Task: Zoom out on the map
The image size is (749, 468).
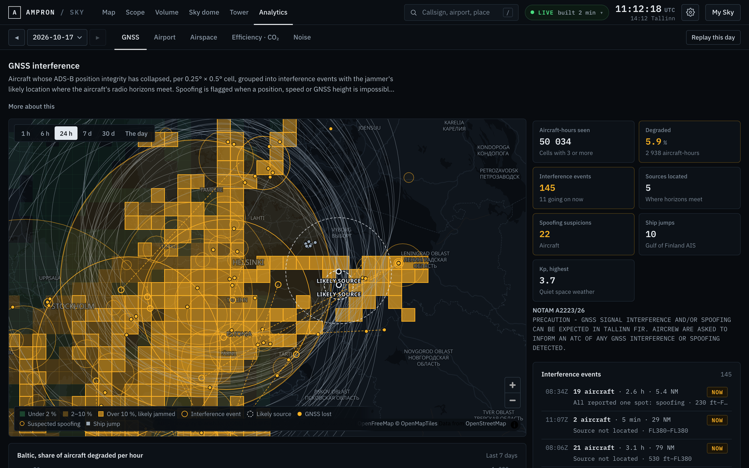Action: (x=513, y=400)
